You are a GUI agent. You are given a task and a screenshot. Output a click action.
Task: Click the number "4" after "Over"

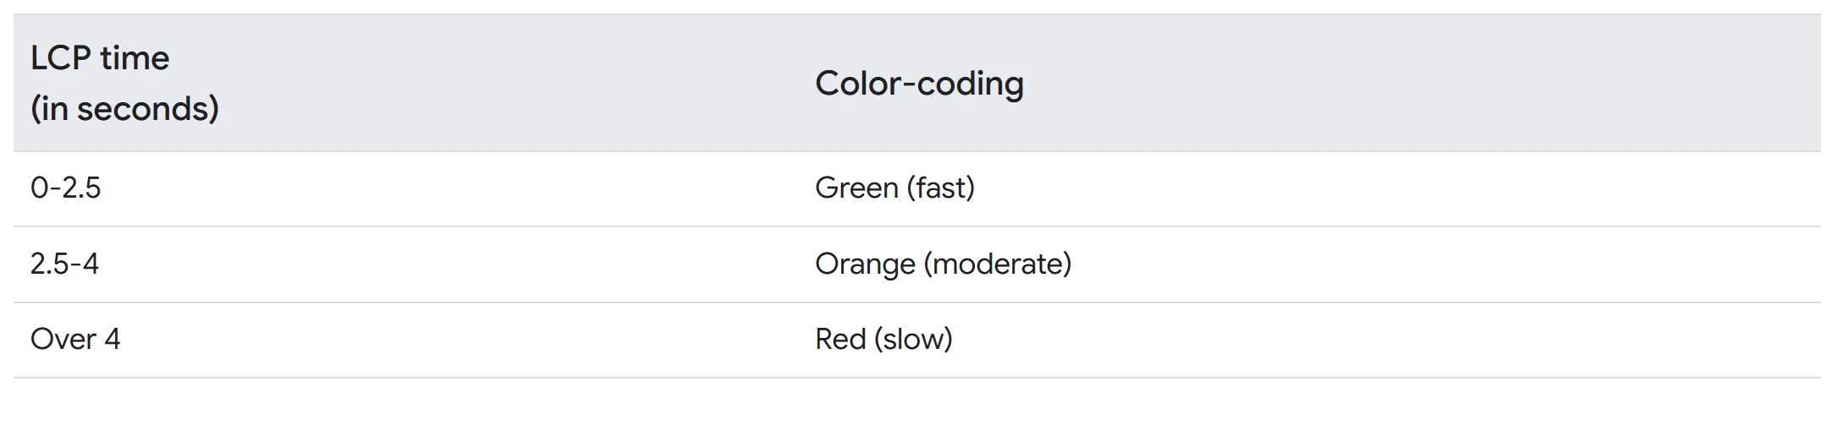pos(112,340)
